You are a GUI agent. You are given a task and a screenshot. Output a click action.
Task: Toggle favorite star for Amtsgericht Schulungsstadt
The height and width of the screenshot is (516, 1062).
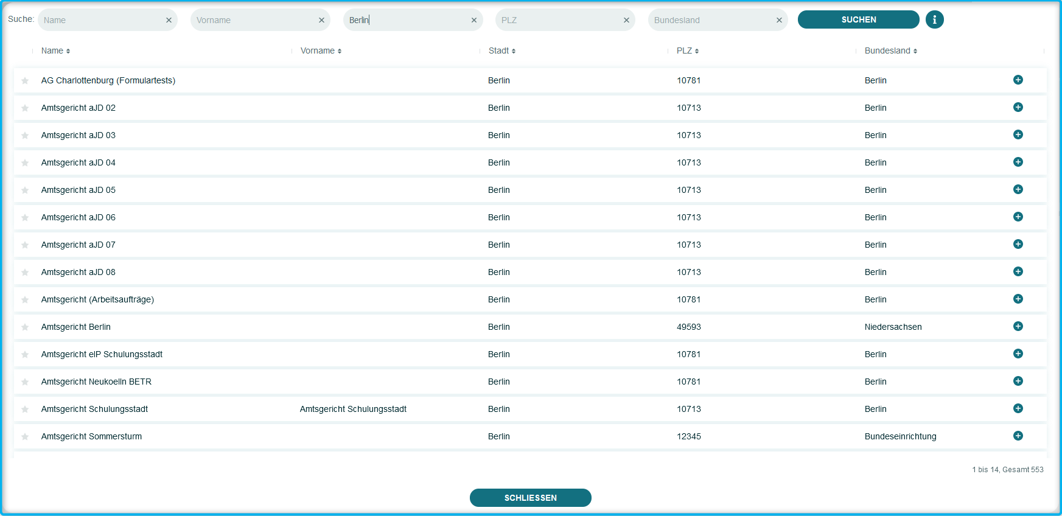25,410
